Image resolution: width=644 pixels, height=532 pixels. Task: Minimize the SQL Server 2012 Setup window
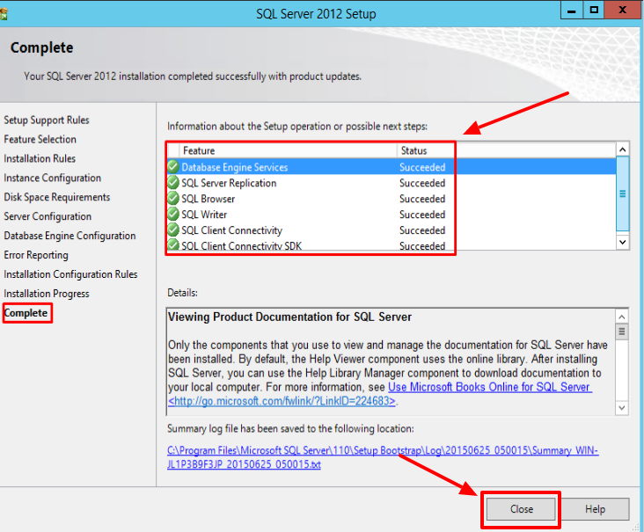tap(571, 11)
